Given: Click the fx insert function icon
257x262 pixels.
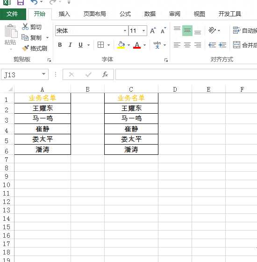Looking at the screenshot, I should [x=105, y=74].
